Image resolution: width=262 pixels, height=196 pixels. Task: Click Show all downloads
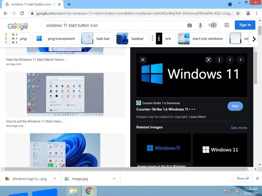[x=243, y=178]
